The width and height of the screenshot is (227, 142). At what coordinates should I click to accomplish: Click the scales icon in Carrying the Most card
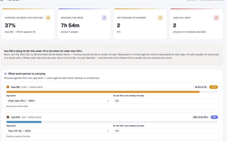click(x=48, y=18)
